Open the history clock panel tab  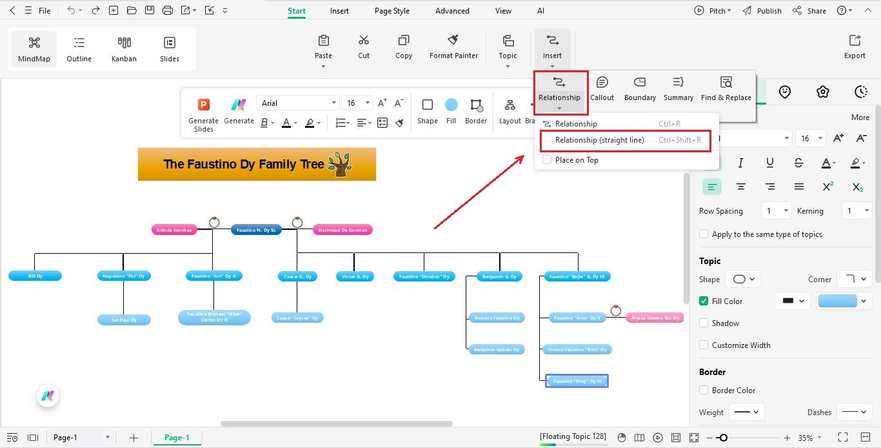pos(861,92)
